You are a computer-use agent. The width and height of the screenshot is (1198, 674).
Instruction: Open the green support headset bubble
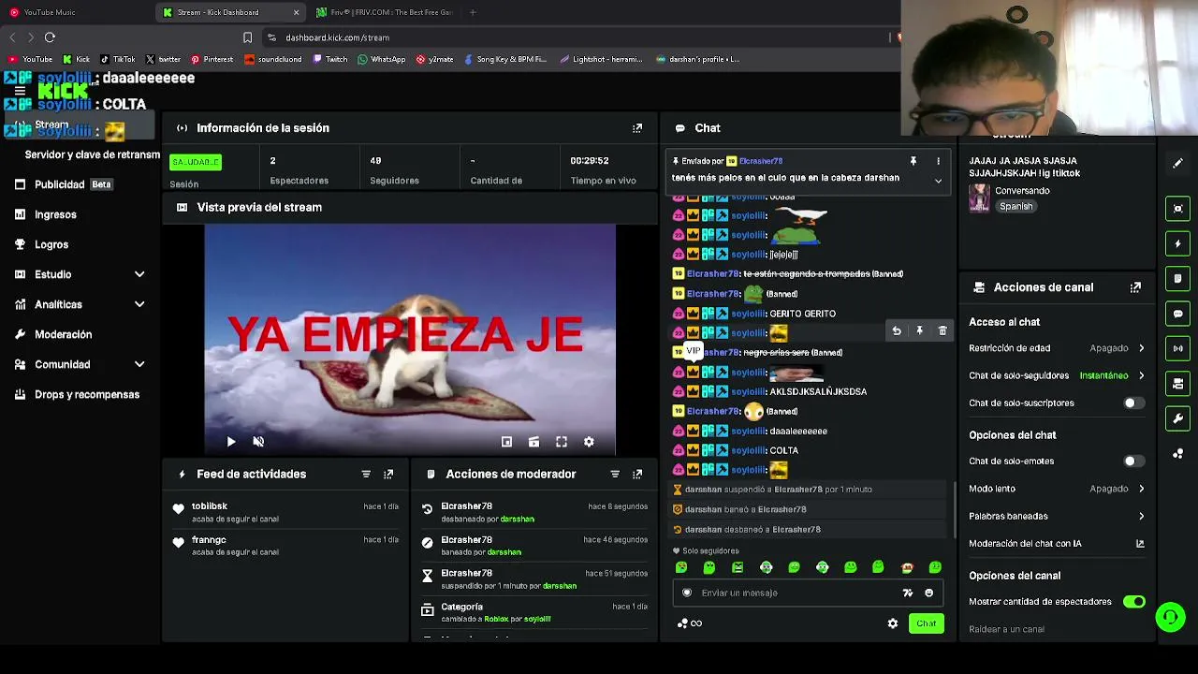[x=1170, y=617]
